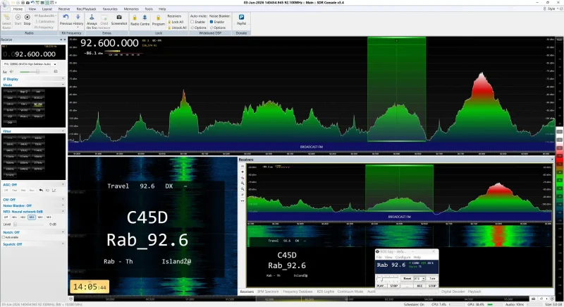The width and height of the screenshot is (564, 307).
Task: Enable the Notch Auto enable checkbox
Action: (x=4, y=238)
